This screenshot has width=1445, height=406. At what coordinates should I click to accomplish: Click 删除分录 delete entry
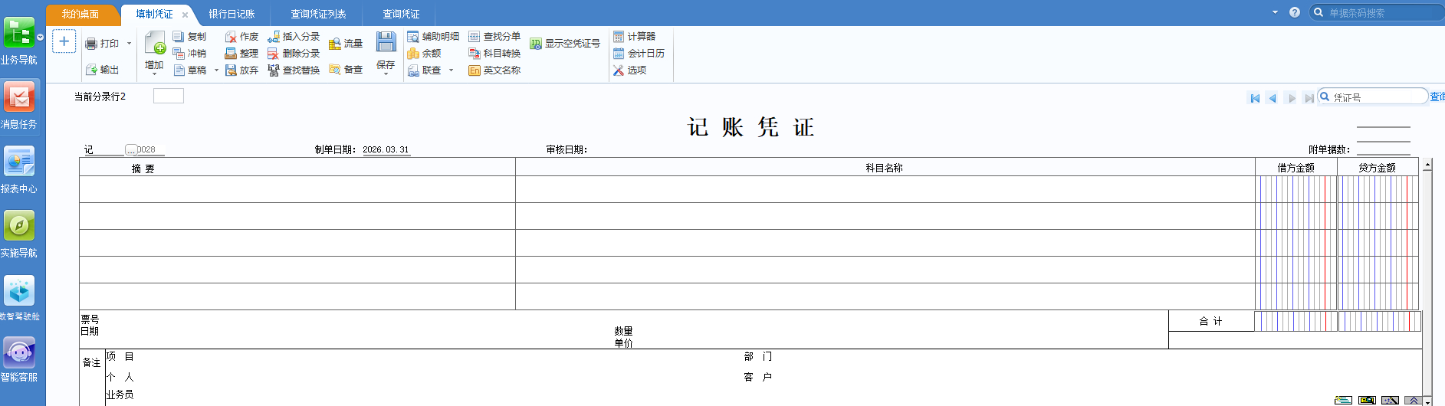294,53
